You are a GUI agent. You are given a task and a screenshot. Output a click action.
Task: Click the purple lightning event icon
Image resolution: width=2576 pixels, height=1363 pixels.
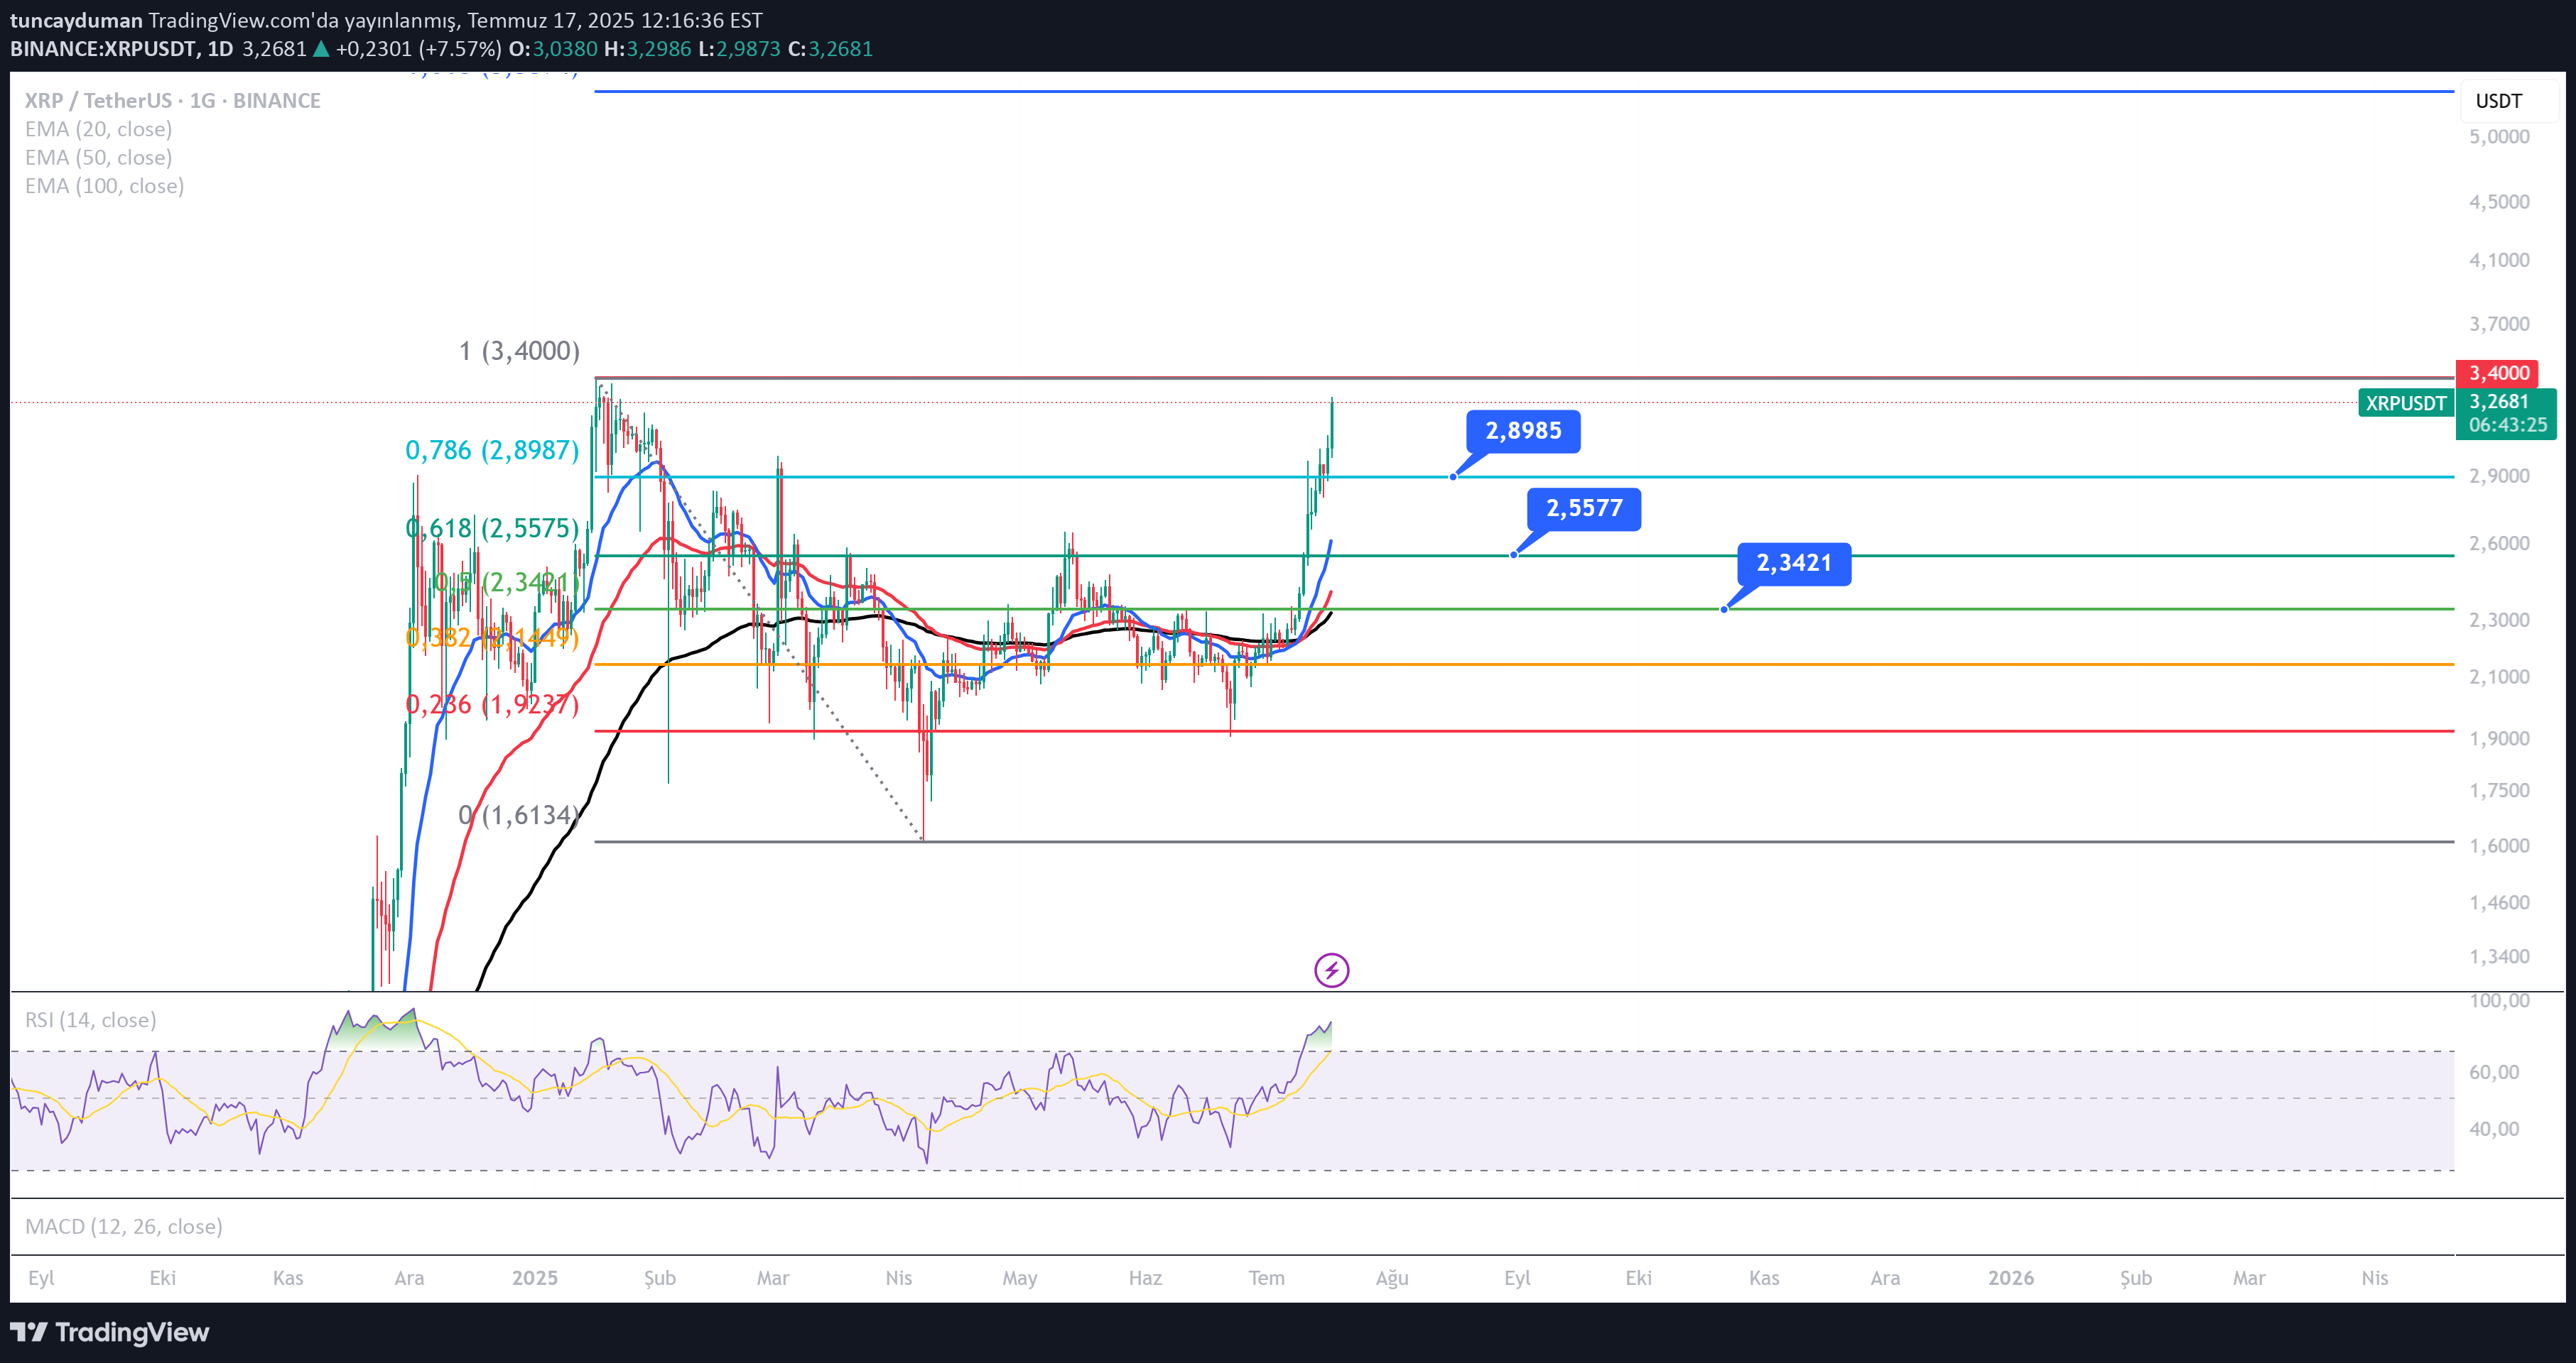1331,969
